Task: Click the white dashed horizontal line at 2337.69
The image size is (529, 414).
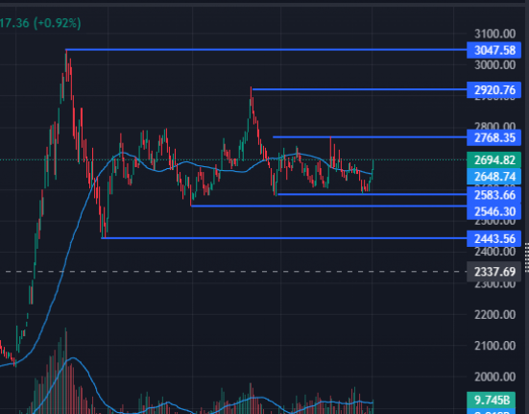Action: click(236, 271)
